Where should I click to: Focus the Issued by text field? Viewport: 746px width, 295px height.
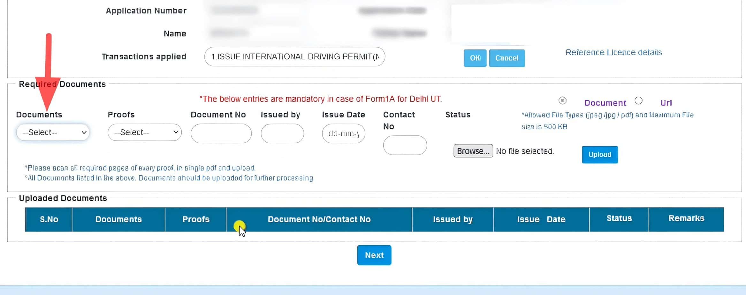coord(282,133)
